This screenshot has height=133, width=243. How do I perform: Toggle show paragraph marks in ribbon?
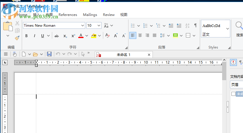pos(195,26)
